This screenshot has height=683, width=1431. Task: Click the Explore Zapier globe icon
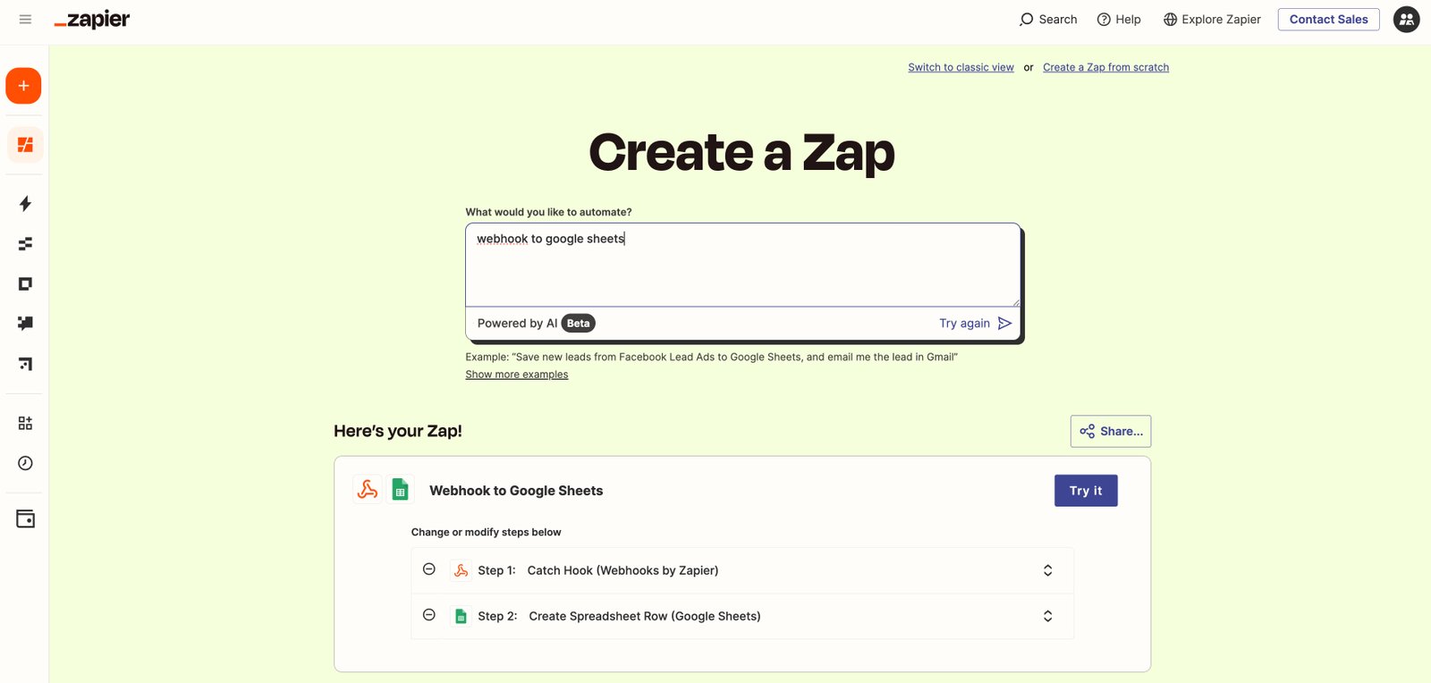[x=1170, y=20]
